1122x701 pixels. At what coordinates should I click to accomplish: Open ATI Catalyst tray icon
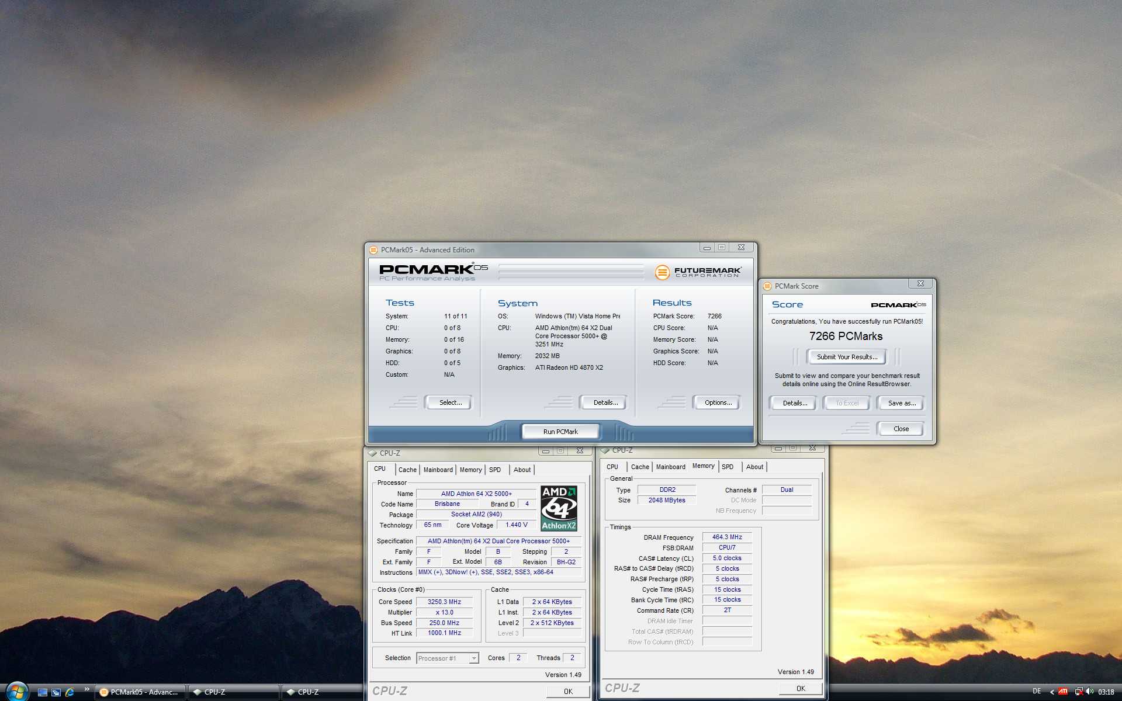click(x=1063, y=692)
